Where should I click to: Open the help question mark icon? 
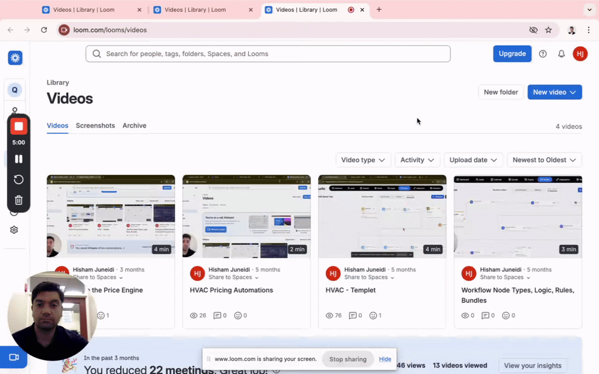coord(542,54)
